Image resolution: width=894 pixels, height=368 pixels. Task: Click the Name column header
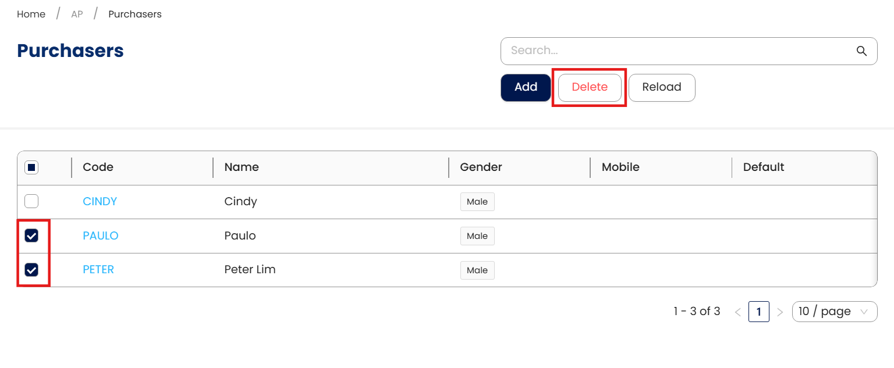click(x=242, y=167)
